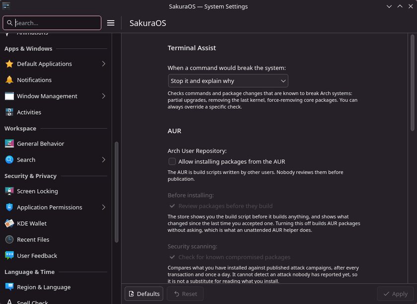
Task: Open Region & Language settings
Action: (56, 287)
